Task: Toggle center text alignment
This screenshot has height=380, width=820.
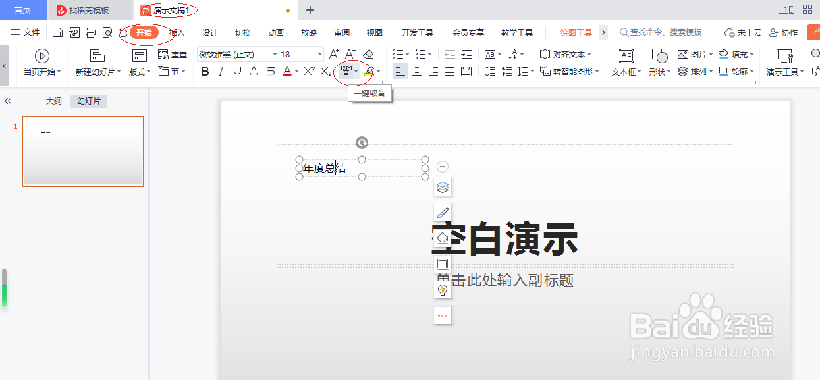Action: point(417,71)
